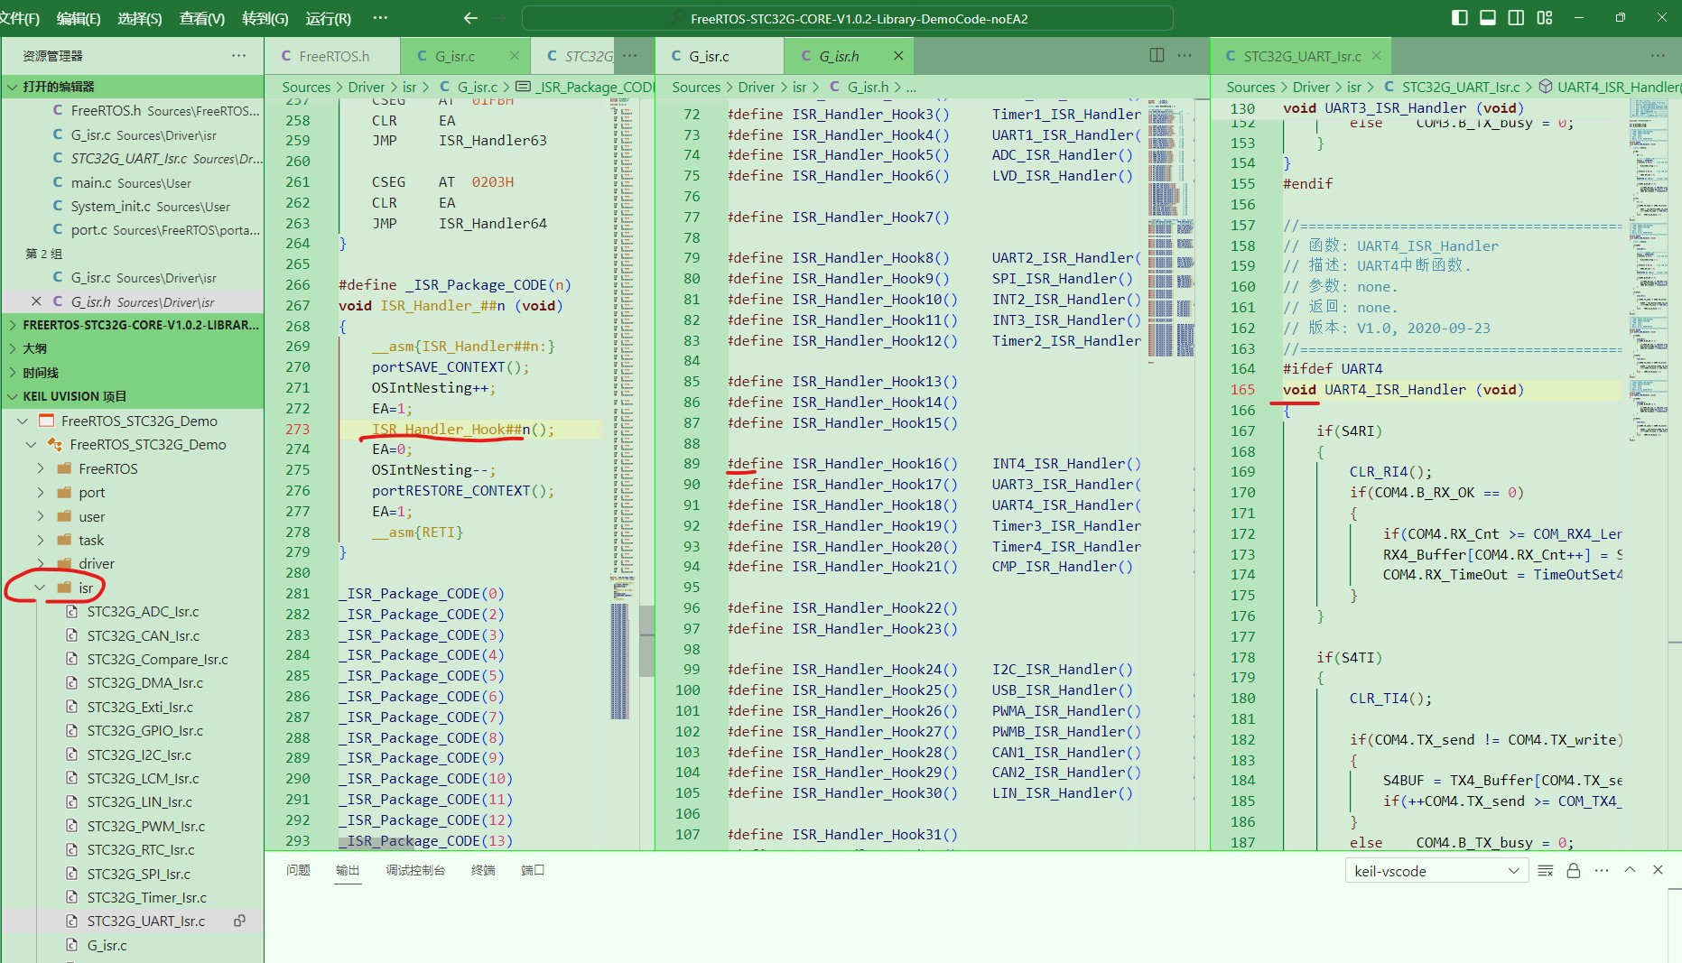This screenshot has height=963, width=1682.
Task: Collapse the isr folder
Action: click(x=40, y=588)
